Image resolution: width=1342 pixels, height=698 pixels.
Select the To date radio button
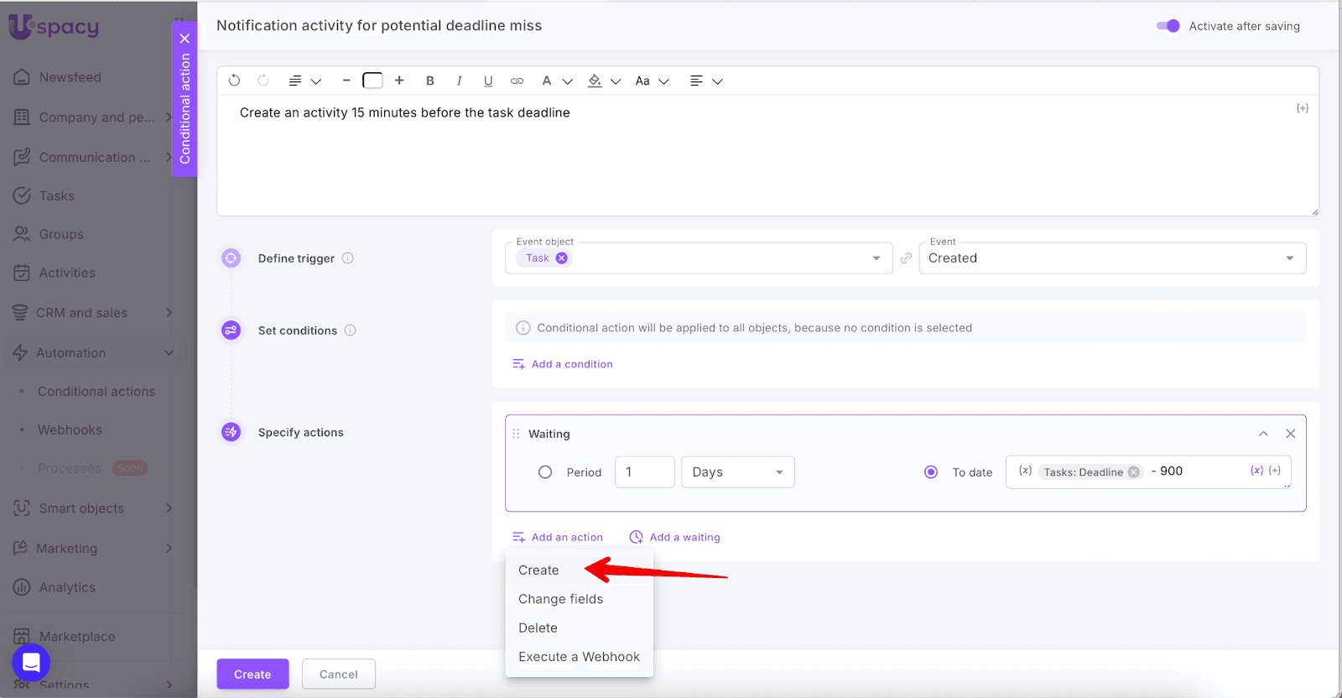click(x=930, y=472)
